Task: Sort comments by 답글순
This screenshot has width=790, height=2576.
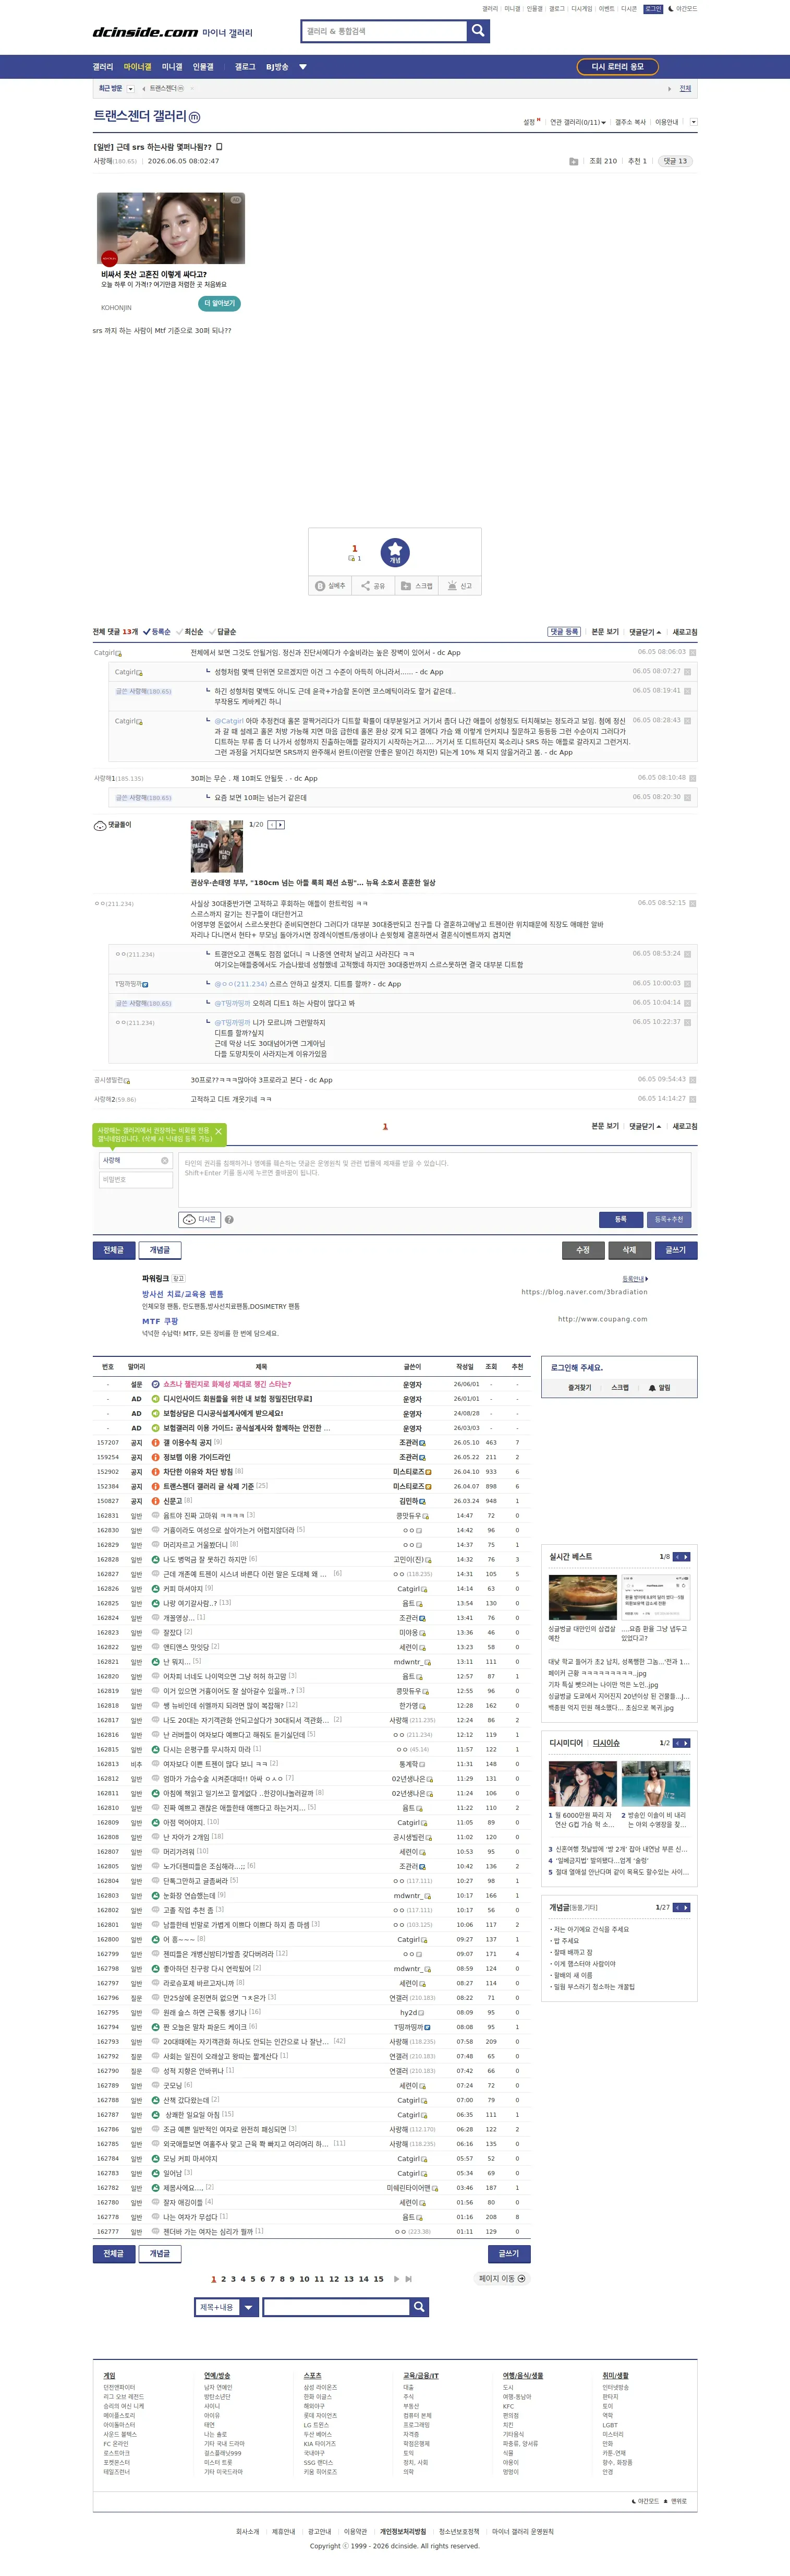Action: tap(223, 632)
